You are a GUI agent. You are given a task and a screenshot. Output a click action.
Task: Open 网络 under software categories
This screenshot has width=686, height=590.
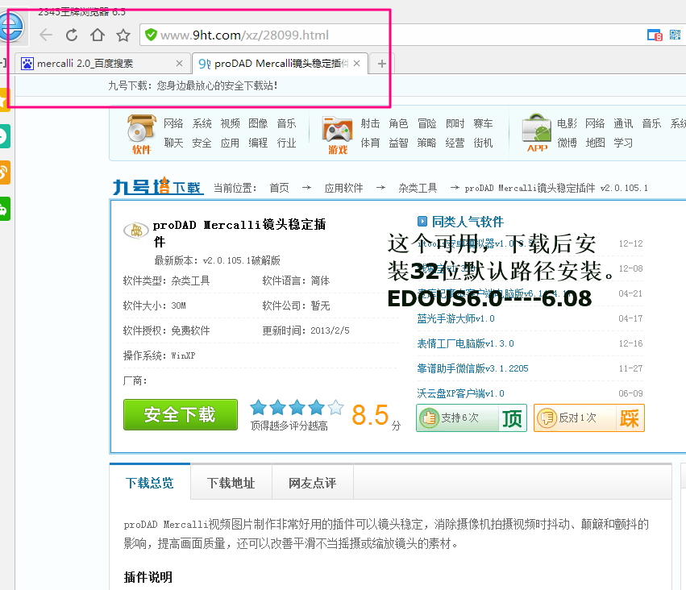[x=173, y=124]
